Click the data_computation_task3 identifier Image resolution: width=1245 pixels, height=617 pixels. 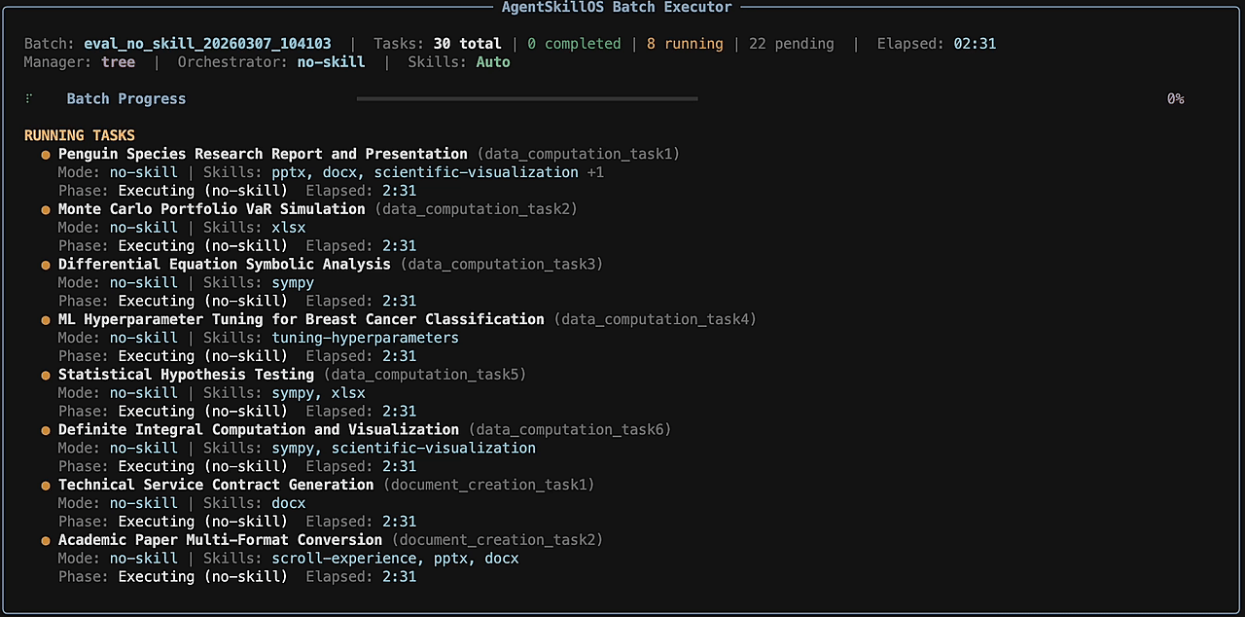point(501,264)
